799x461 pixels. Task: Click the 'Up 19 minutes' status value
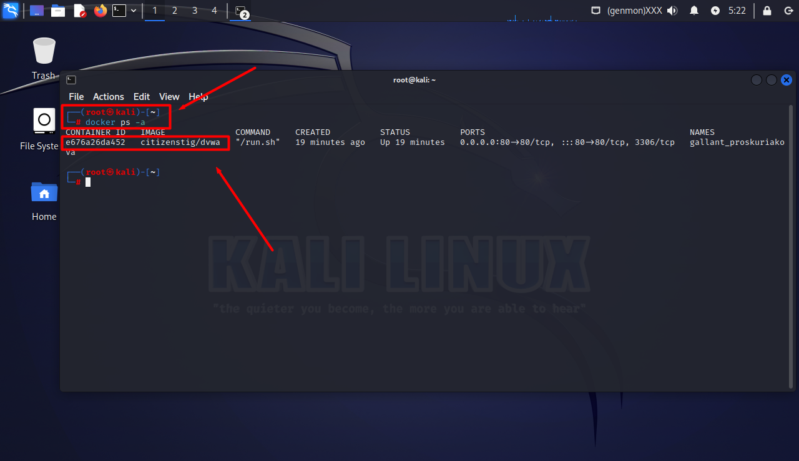[x=413, y=142]
